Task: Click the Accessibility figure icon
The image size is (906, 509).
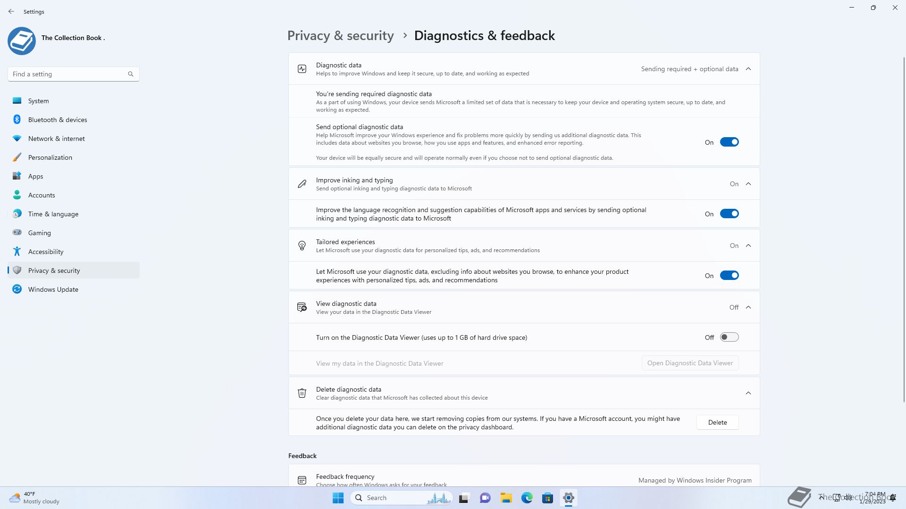Action: tap(17, 252)
